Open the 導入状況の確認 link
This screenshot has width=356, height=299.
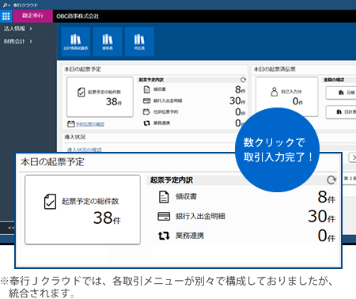85,149
